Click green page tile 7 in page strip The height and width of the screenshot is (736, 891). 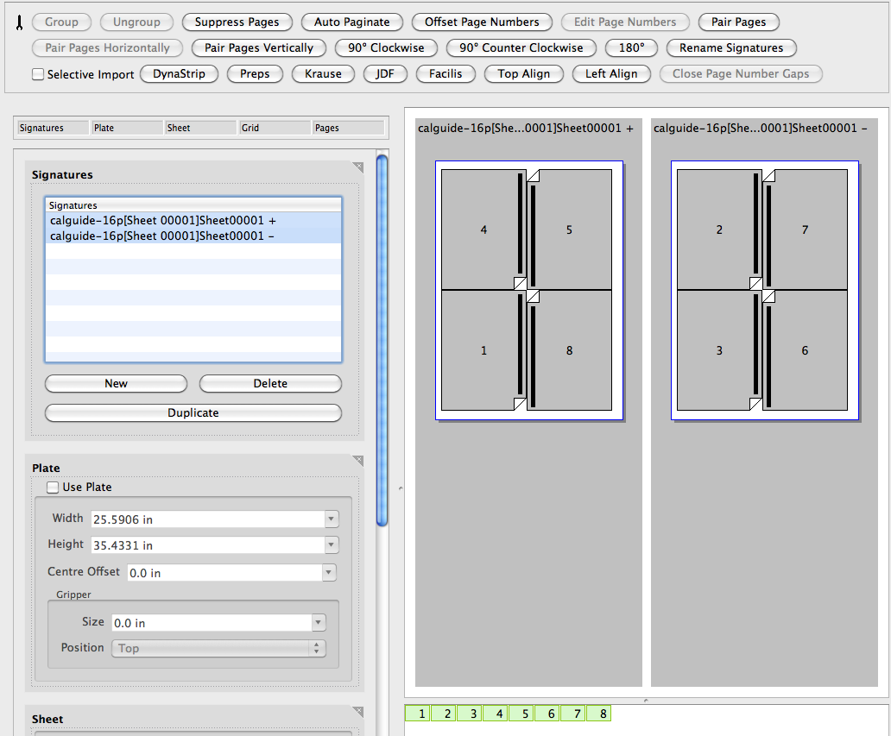tap(573, 714)
